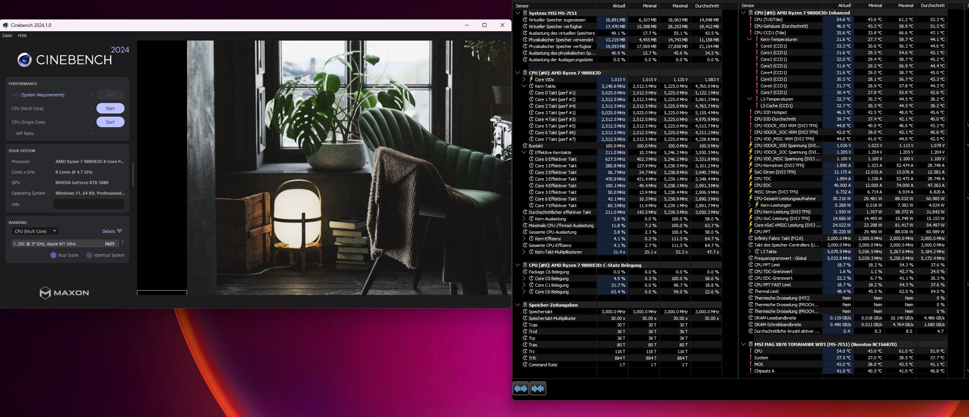Viewport: 969px width, 417px height.
Task: Open the Datei menu in Cinebench
Action: pos(7,35)
